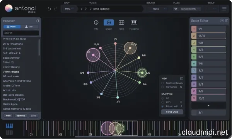Click the pink swatch numbered 10
Screen dimensions: 232x139
pyautogui.click(x=194, y=91)
